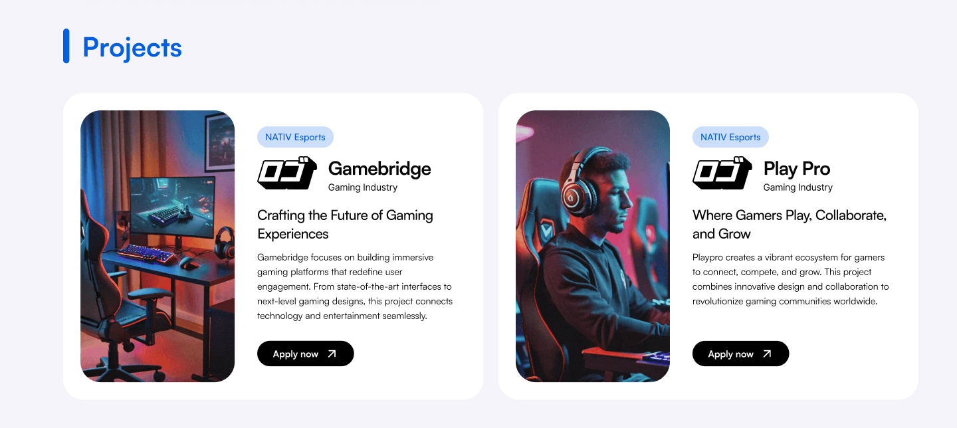Image resolution: width=957 pixels, height=428 pixels.
Task: Click the Gaming Industry label under Play Pro
Action: [798, 187]
